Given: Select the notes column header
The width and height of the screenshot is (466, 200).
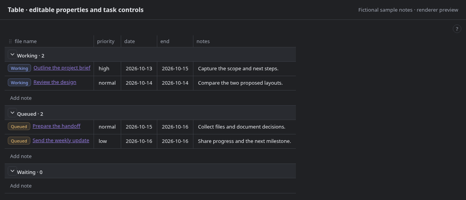Looking at the screenshot, I should (x=245, y=41).
